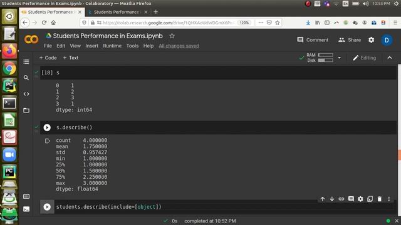Click the 120% zoom level indicator
Screen dimensions: 401x225
point(244,22)
